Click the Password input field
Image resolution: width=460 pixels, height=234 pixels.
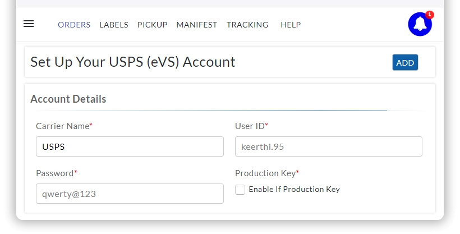(130, 194)
